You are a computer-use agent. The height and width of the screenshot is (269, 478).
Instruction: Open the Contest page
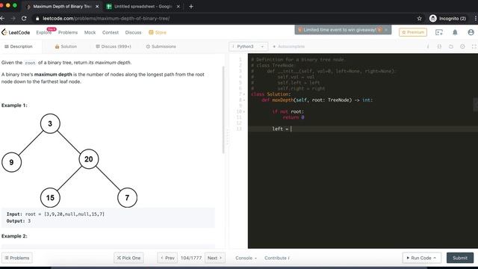click(x=111, y=32)
